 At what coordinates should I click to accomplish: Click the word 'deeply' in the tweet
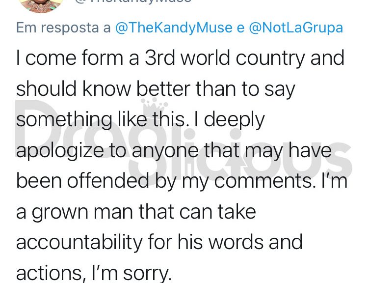[234, 120]
